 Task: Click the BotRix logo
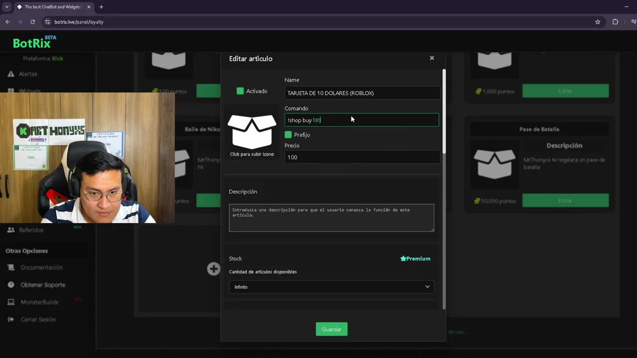pos(34,42)
